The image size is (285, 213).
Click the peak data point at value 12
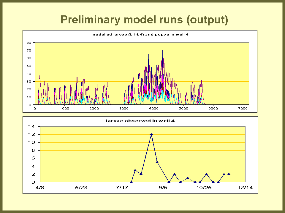[x=151, y=134]
